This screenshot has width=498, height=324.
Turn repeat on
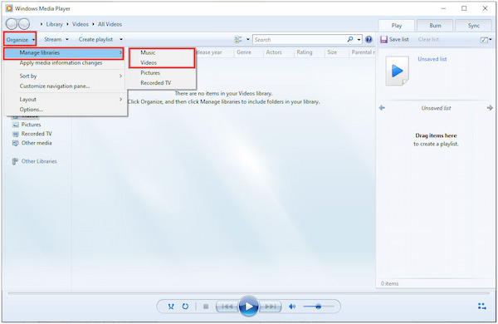(185, 307)
